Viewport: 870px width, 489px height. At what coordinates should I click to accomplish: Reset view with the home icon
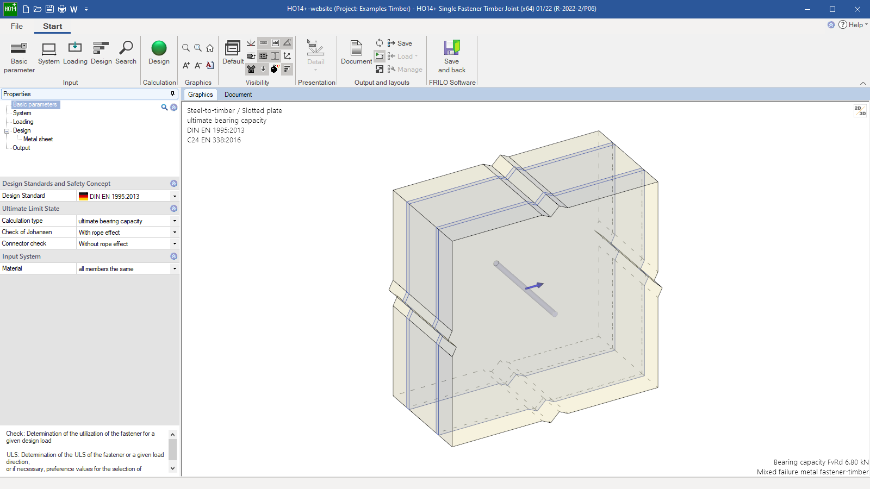tap(210, 48)
